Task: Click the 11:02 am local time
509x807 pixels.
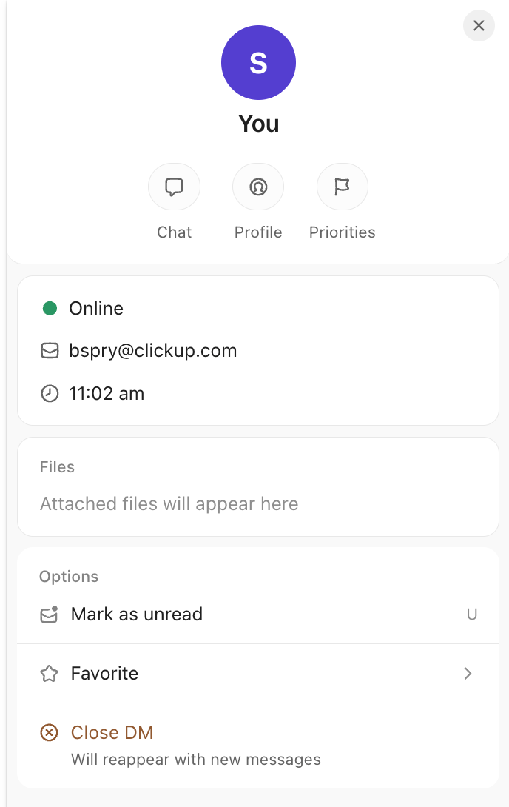Action: point(107,394)
